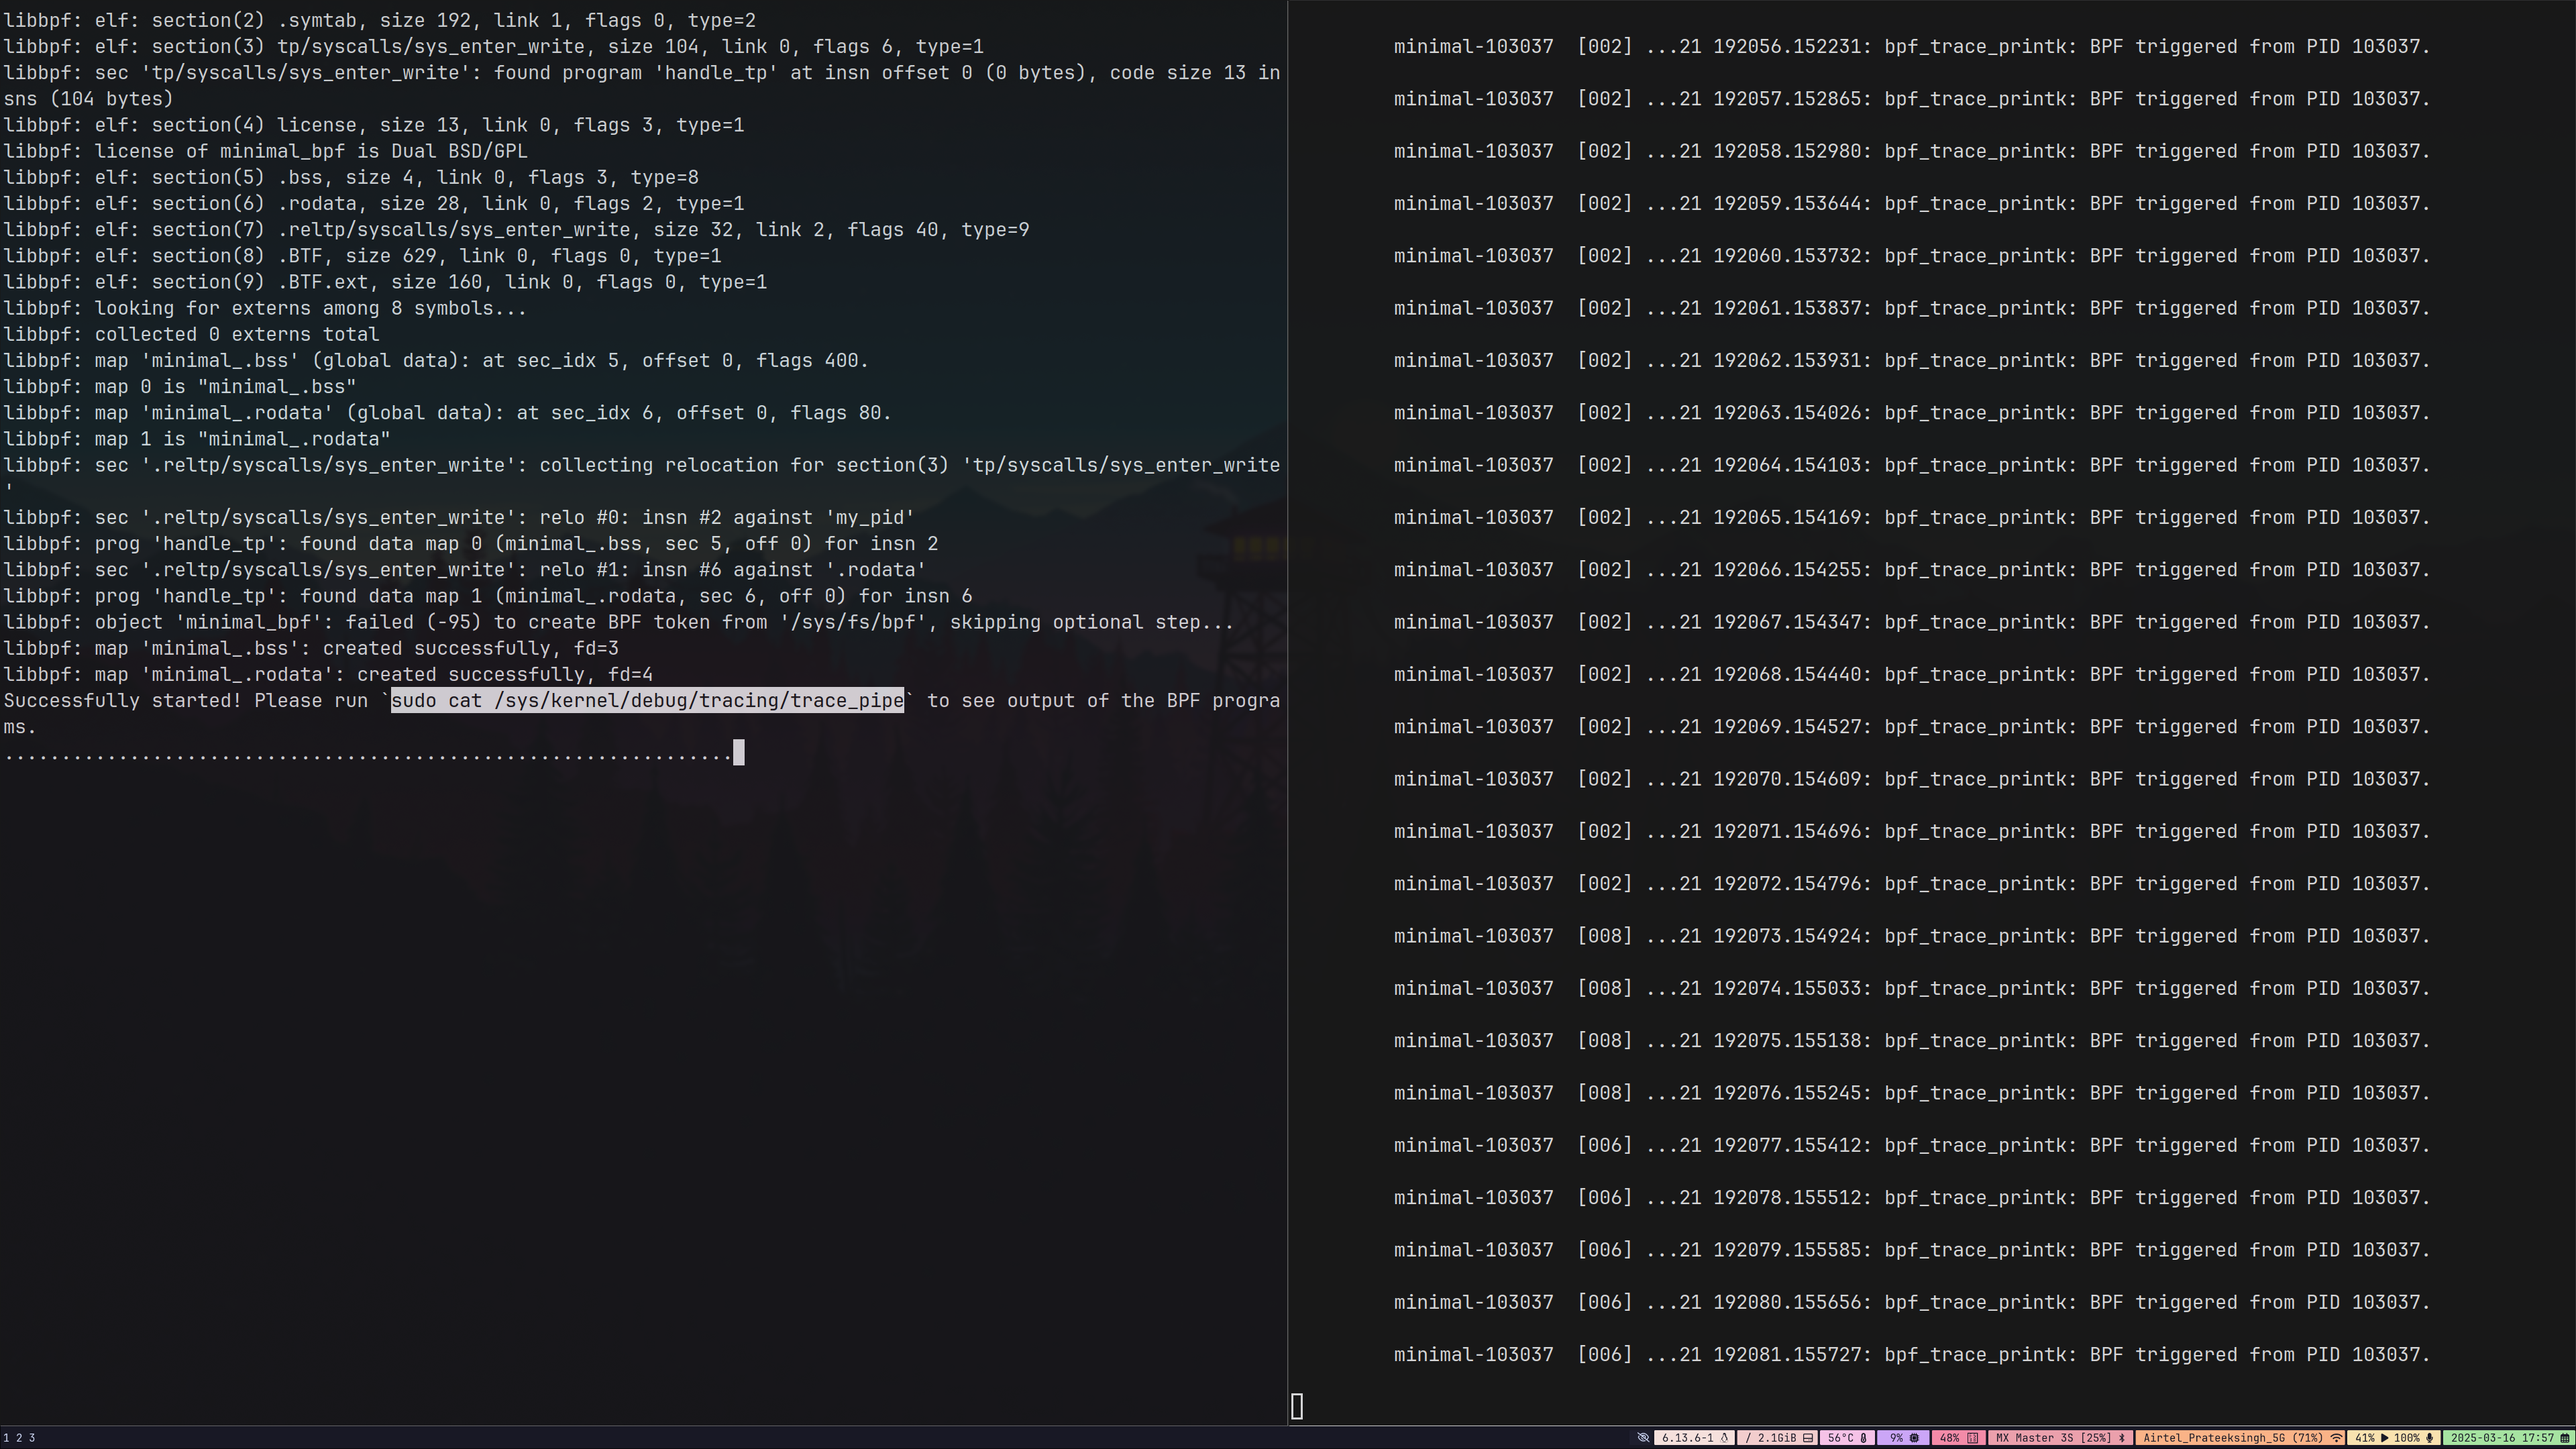The height and width of the screenshot is (1449, 2576).
Task: Click the disk usage icon showing 2.1GiB
Action: (x=1808, y=1438)
